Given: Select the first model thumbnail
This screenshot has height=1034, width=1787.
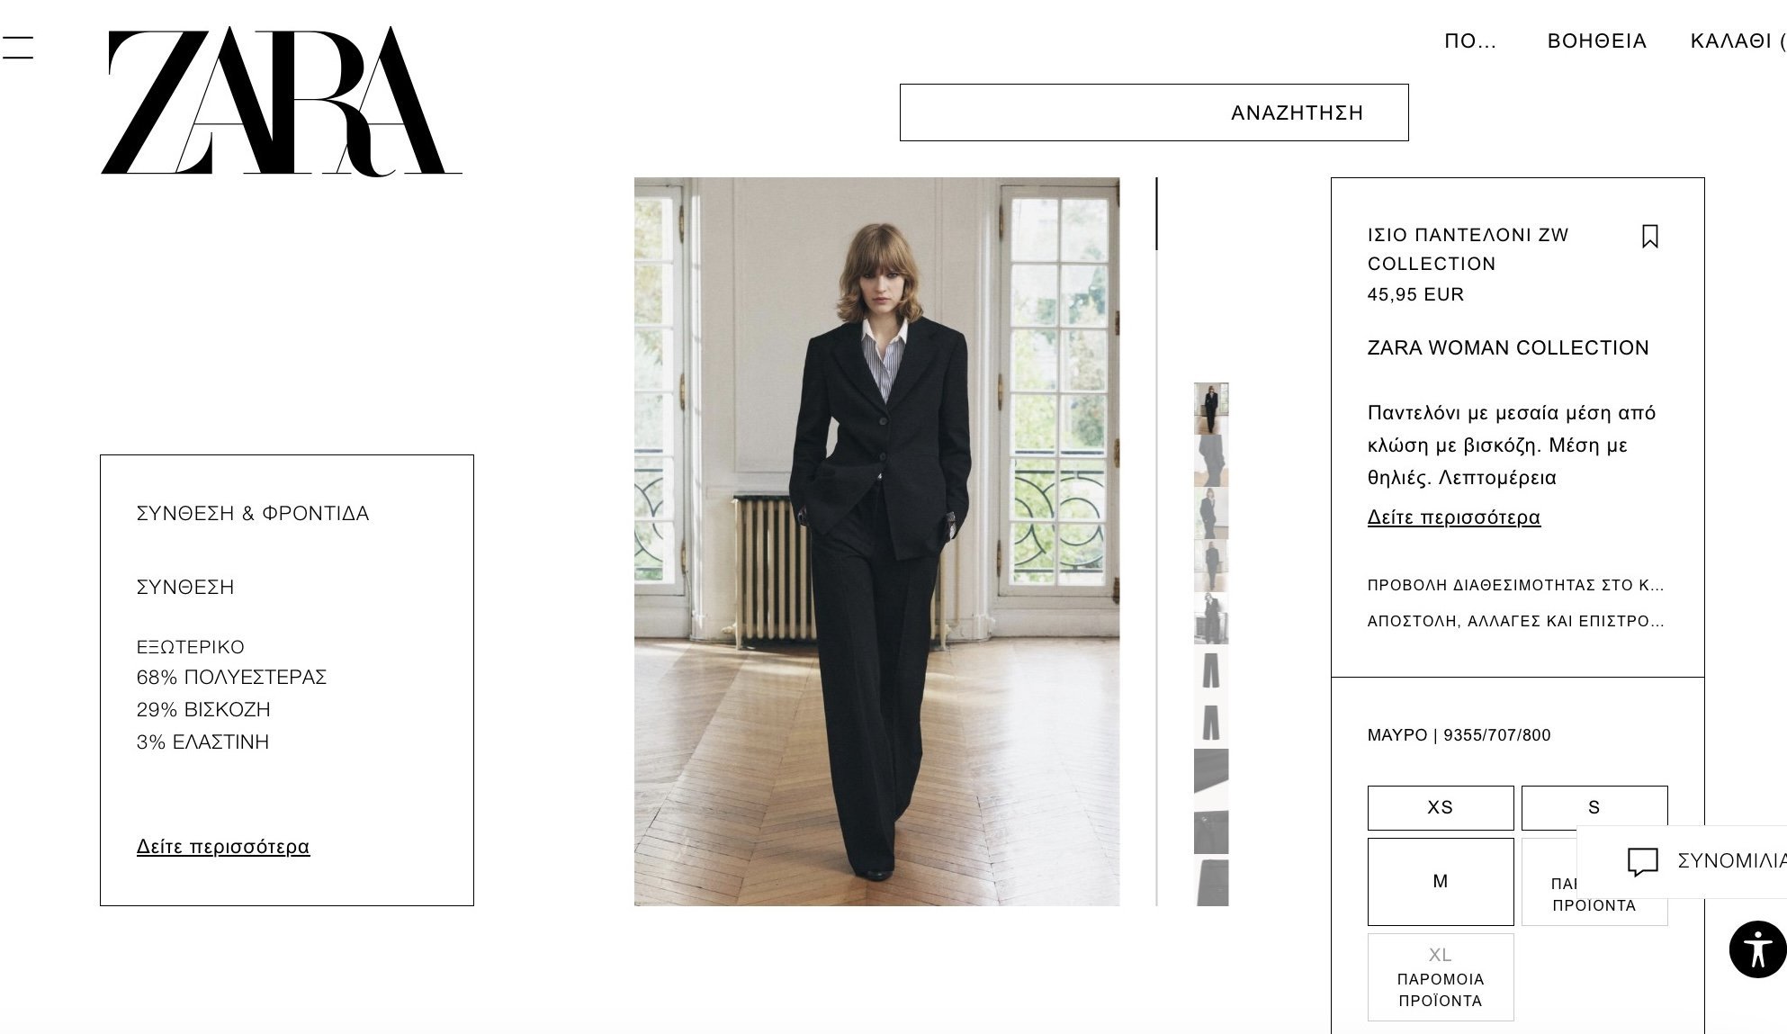Looking at the screenshot, I should click(1210, 408).
